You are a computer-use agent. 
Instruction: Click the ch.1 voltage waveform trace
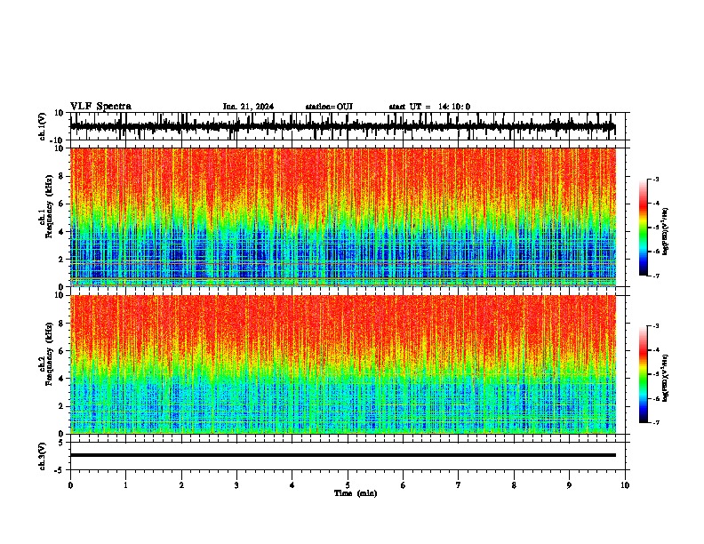point(342,126)
